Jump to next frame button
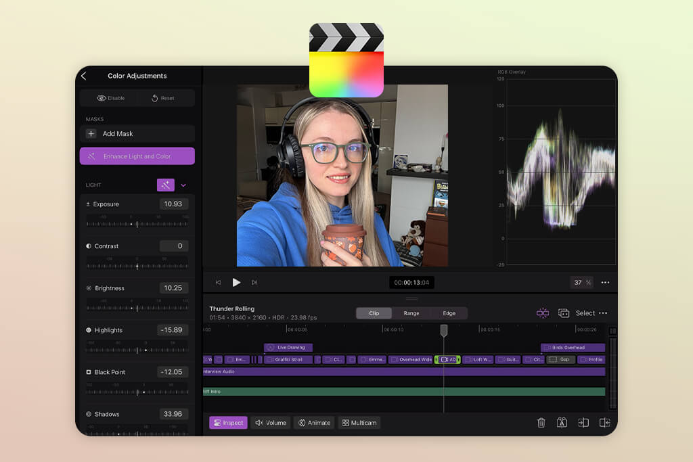Screen dimensions: 693x462 254,282
